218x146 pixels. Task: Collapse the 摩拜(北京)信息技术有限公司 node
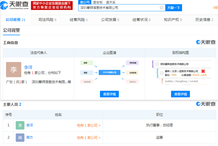point(162,73)
